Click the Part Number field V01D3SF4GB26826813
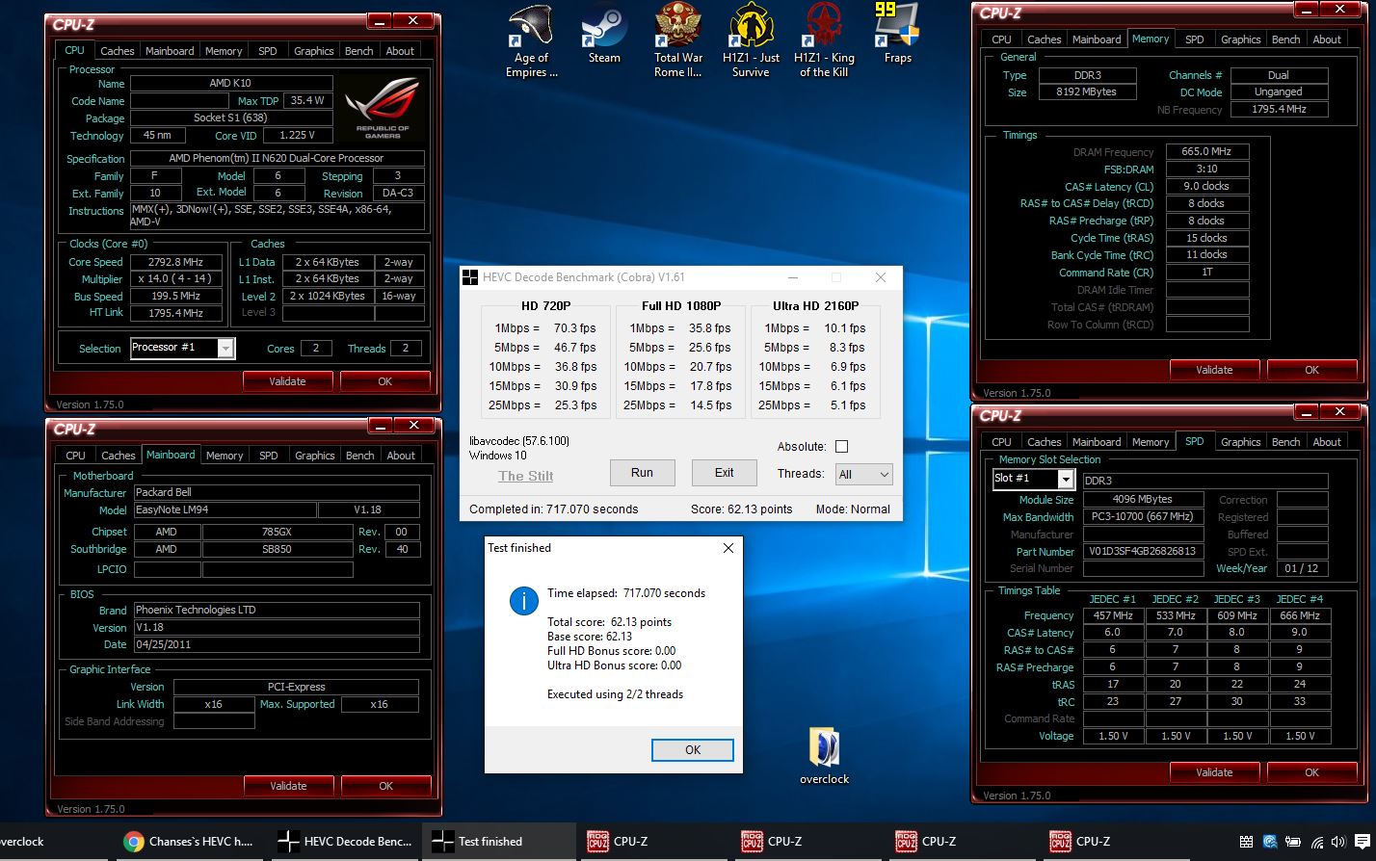This screenshot has height=861, width=1376. (x=1144, y=552)
